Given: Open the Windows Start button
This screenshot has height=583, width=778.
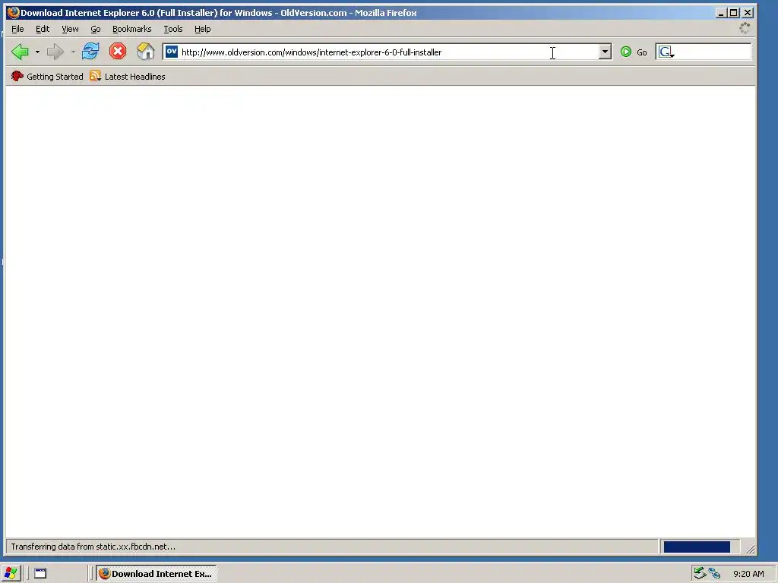Looking at the screenshot, I should pyautogui.click(x=11, y=574).
